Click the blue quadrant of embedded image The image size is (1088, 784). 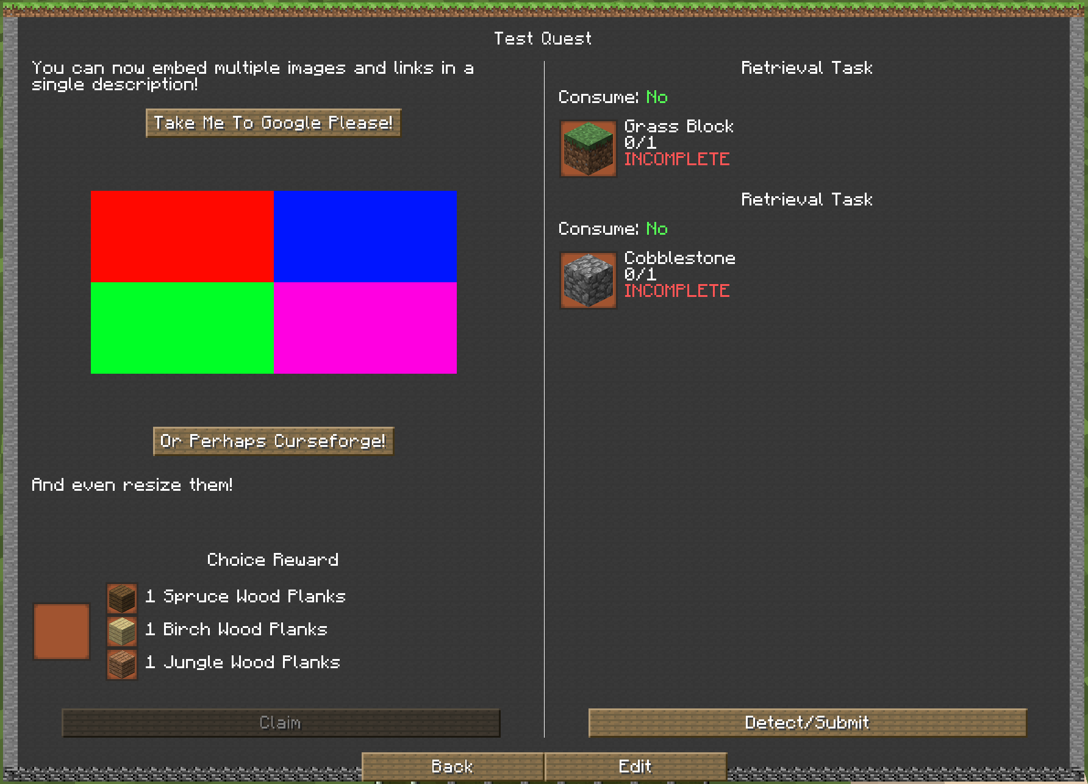(365, 237)
